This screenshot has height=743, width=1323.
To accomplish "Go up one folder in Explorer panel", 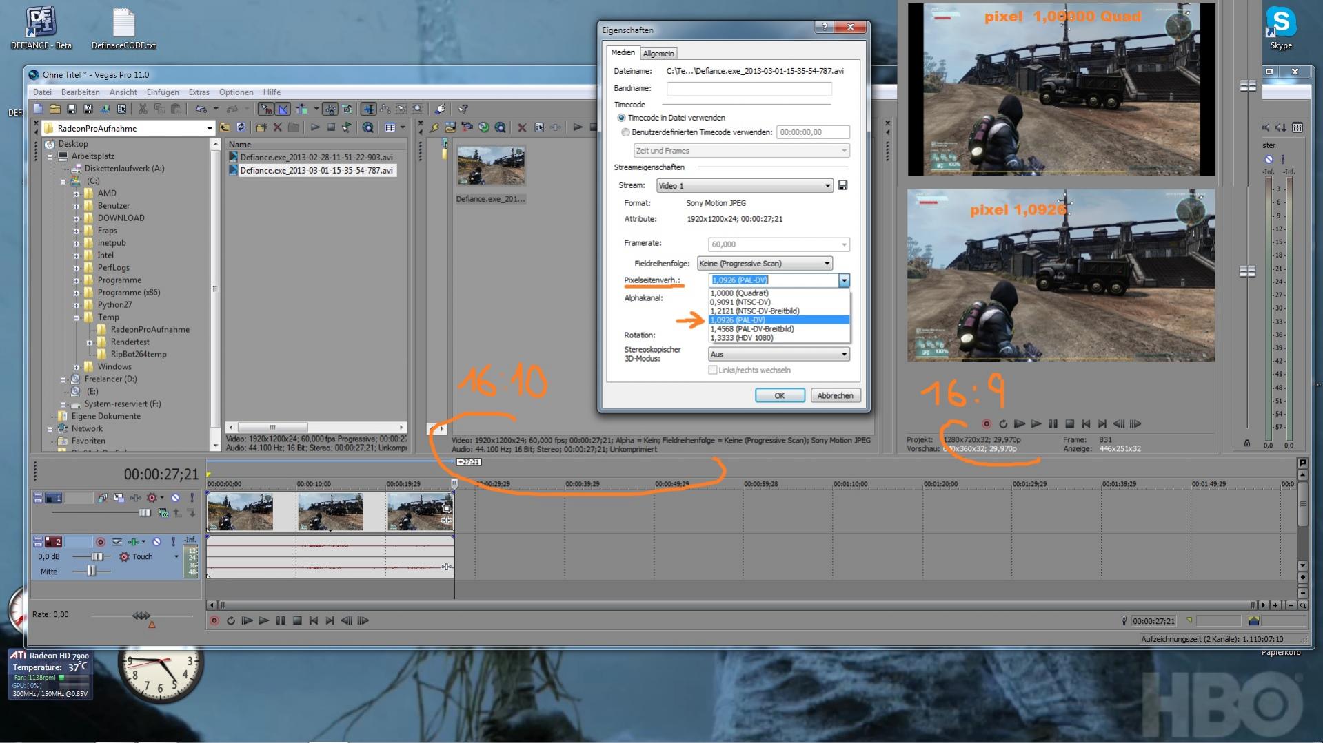I will point(225,127).
